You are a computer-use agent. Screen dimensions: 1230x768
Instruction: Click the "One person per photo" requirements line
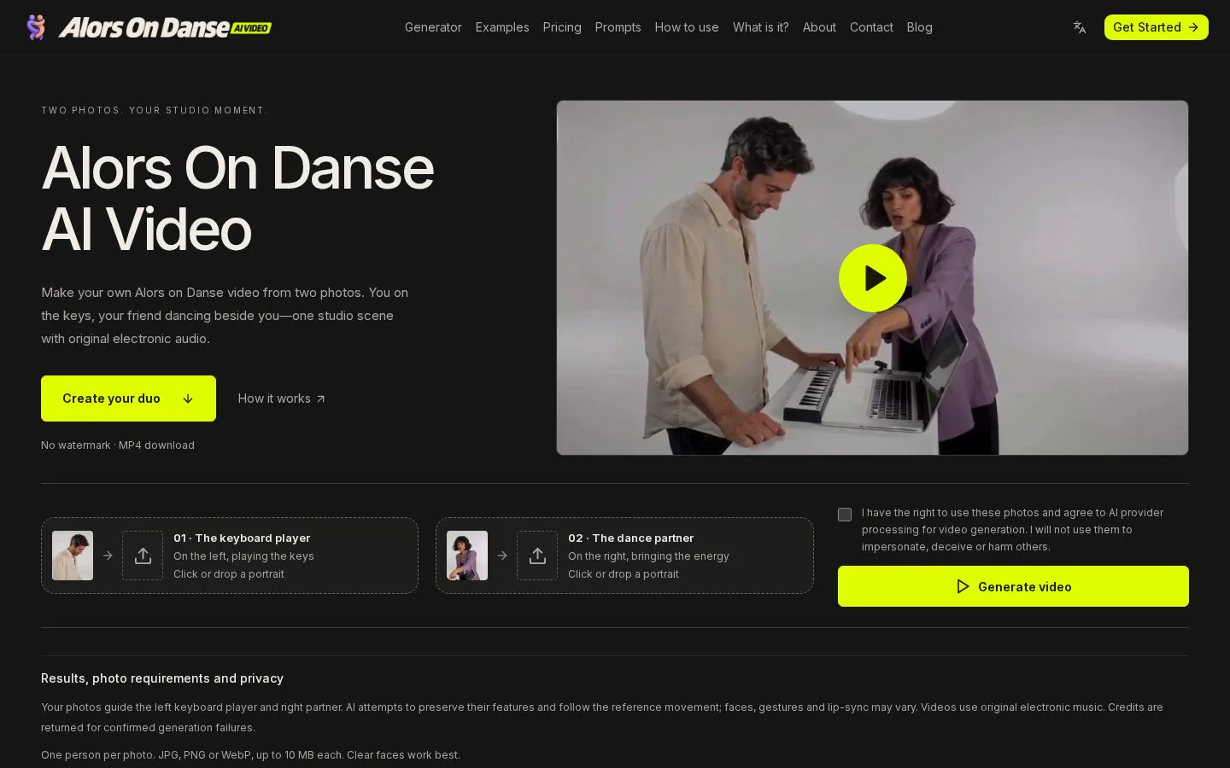(x=250, y=755)
